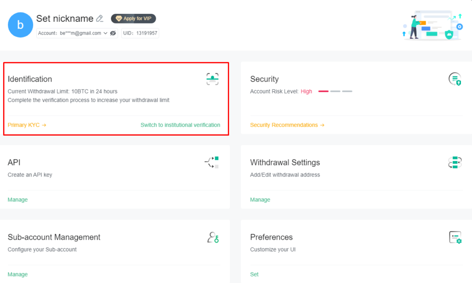Viewport: 472px width, 283px height.
Task: Click the VIP badge icon on Apply button
Action: (x=120, y=18)
